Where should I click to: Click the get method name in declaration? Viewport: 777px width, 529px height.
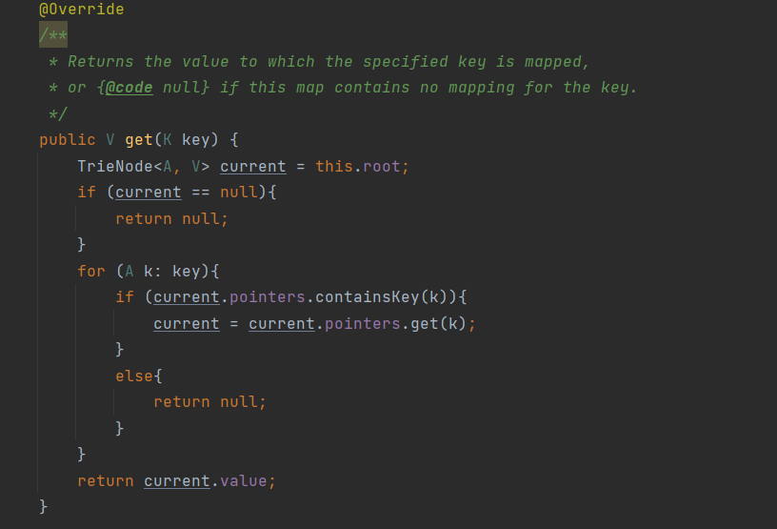(139, 140)
